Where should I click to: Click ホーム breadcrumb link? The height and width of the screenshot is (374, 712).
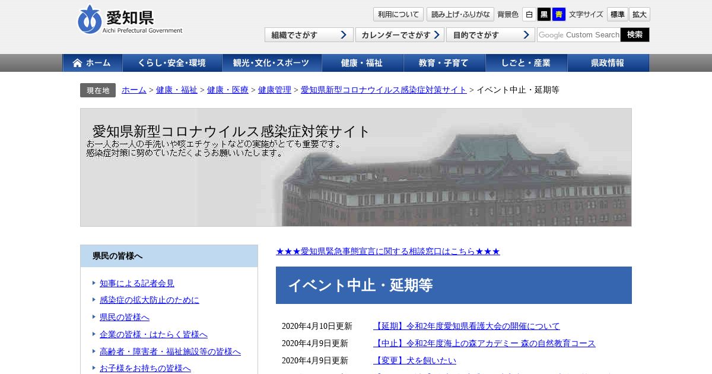pyautogui.click(x=134, y=90)
